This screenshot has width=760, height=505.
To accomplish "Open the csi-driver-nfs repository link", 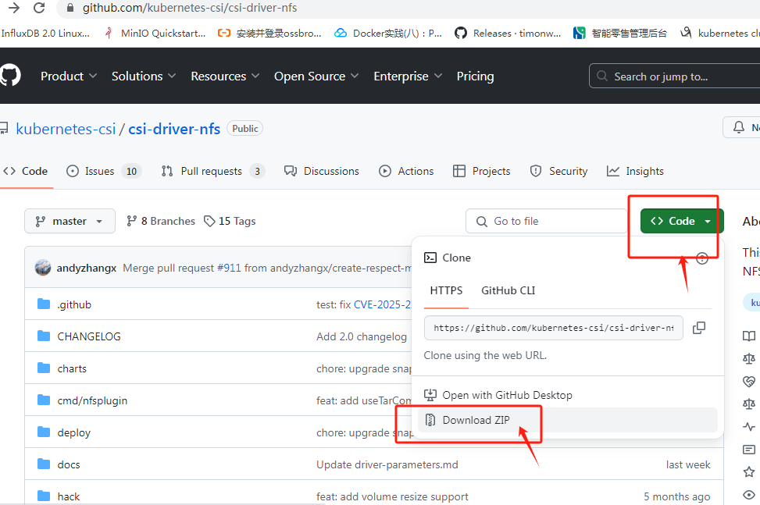I will coord(174,129).
